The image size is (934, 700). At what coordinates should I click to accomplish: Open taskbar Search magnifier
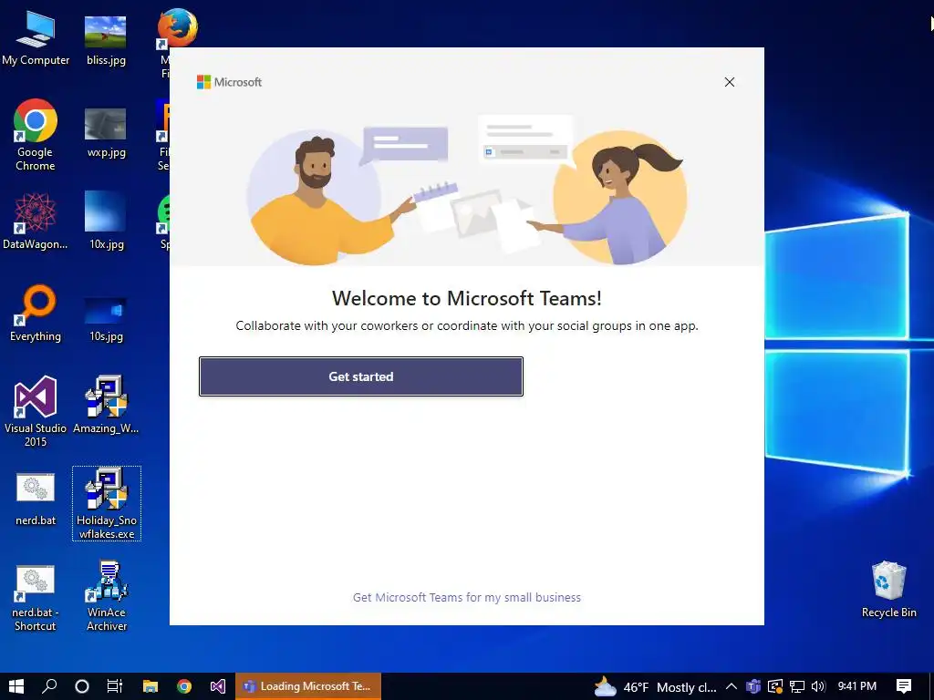pyautogui.click(x=49, y=686)
